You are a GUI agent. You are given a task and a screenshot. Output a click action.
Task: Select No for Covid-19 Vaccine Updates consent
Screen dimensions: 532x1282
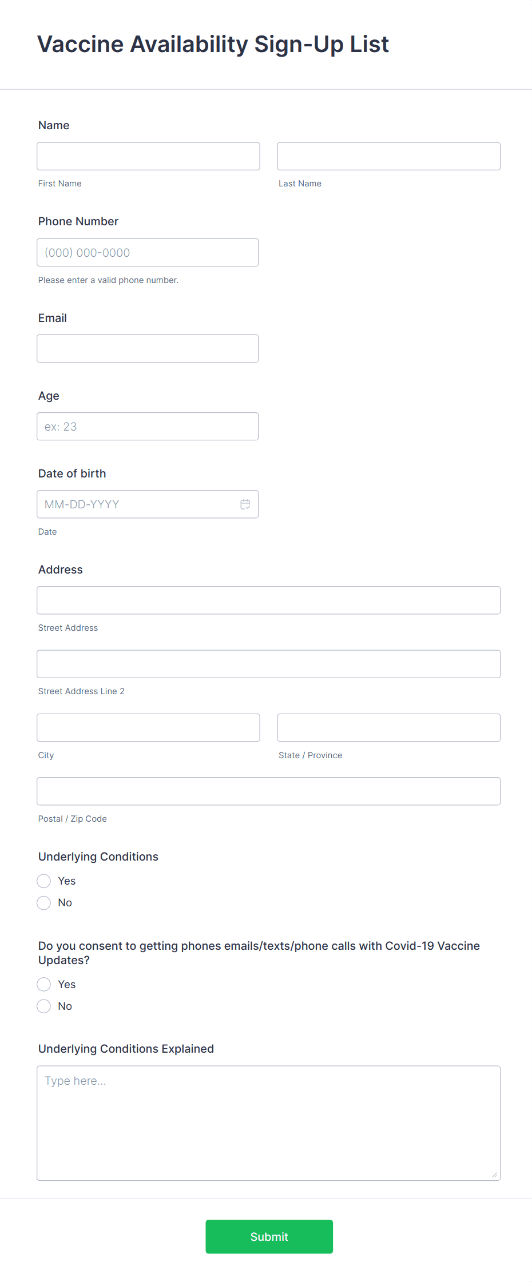[43, 1006]
